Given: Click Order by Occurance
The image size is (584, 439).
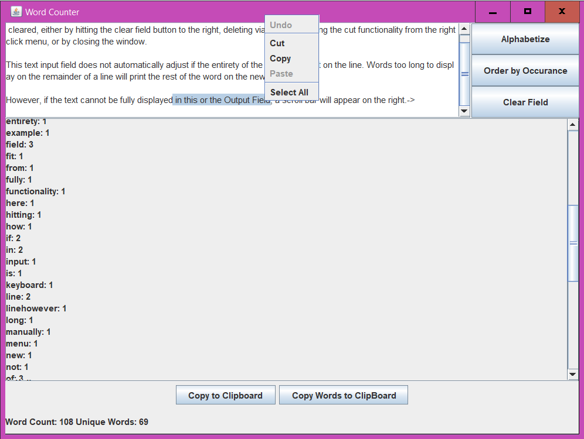Looking at the screenshot, I should [x=525, y=70].
